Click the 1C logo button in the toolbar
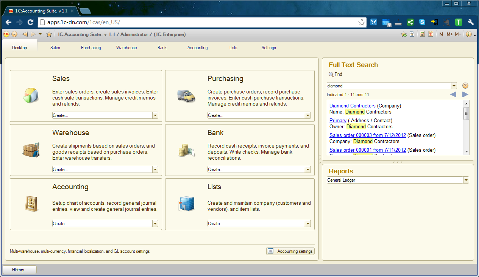 tap(6, 34)
